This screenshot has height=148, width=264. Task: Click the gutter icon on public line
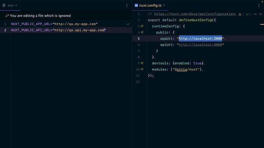coord(142,32)
